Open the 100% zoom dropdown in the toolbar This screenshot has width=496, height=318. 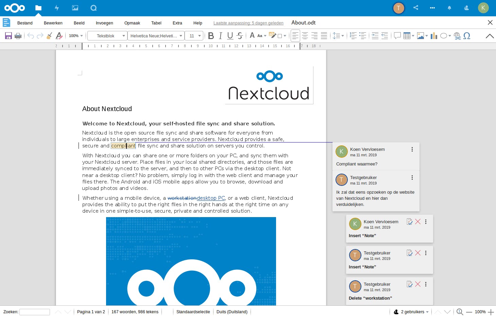76,36
